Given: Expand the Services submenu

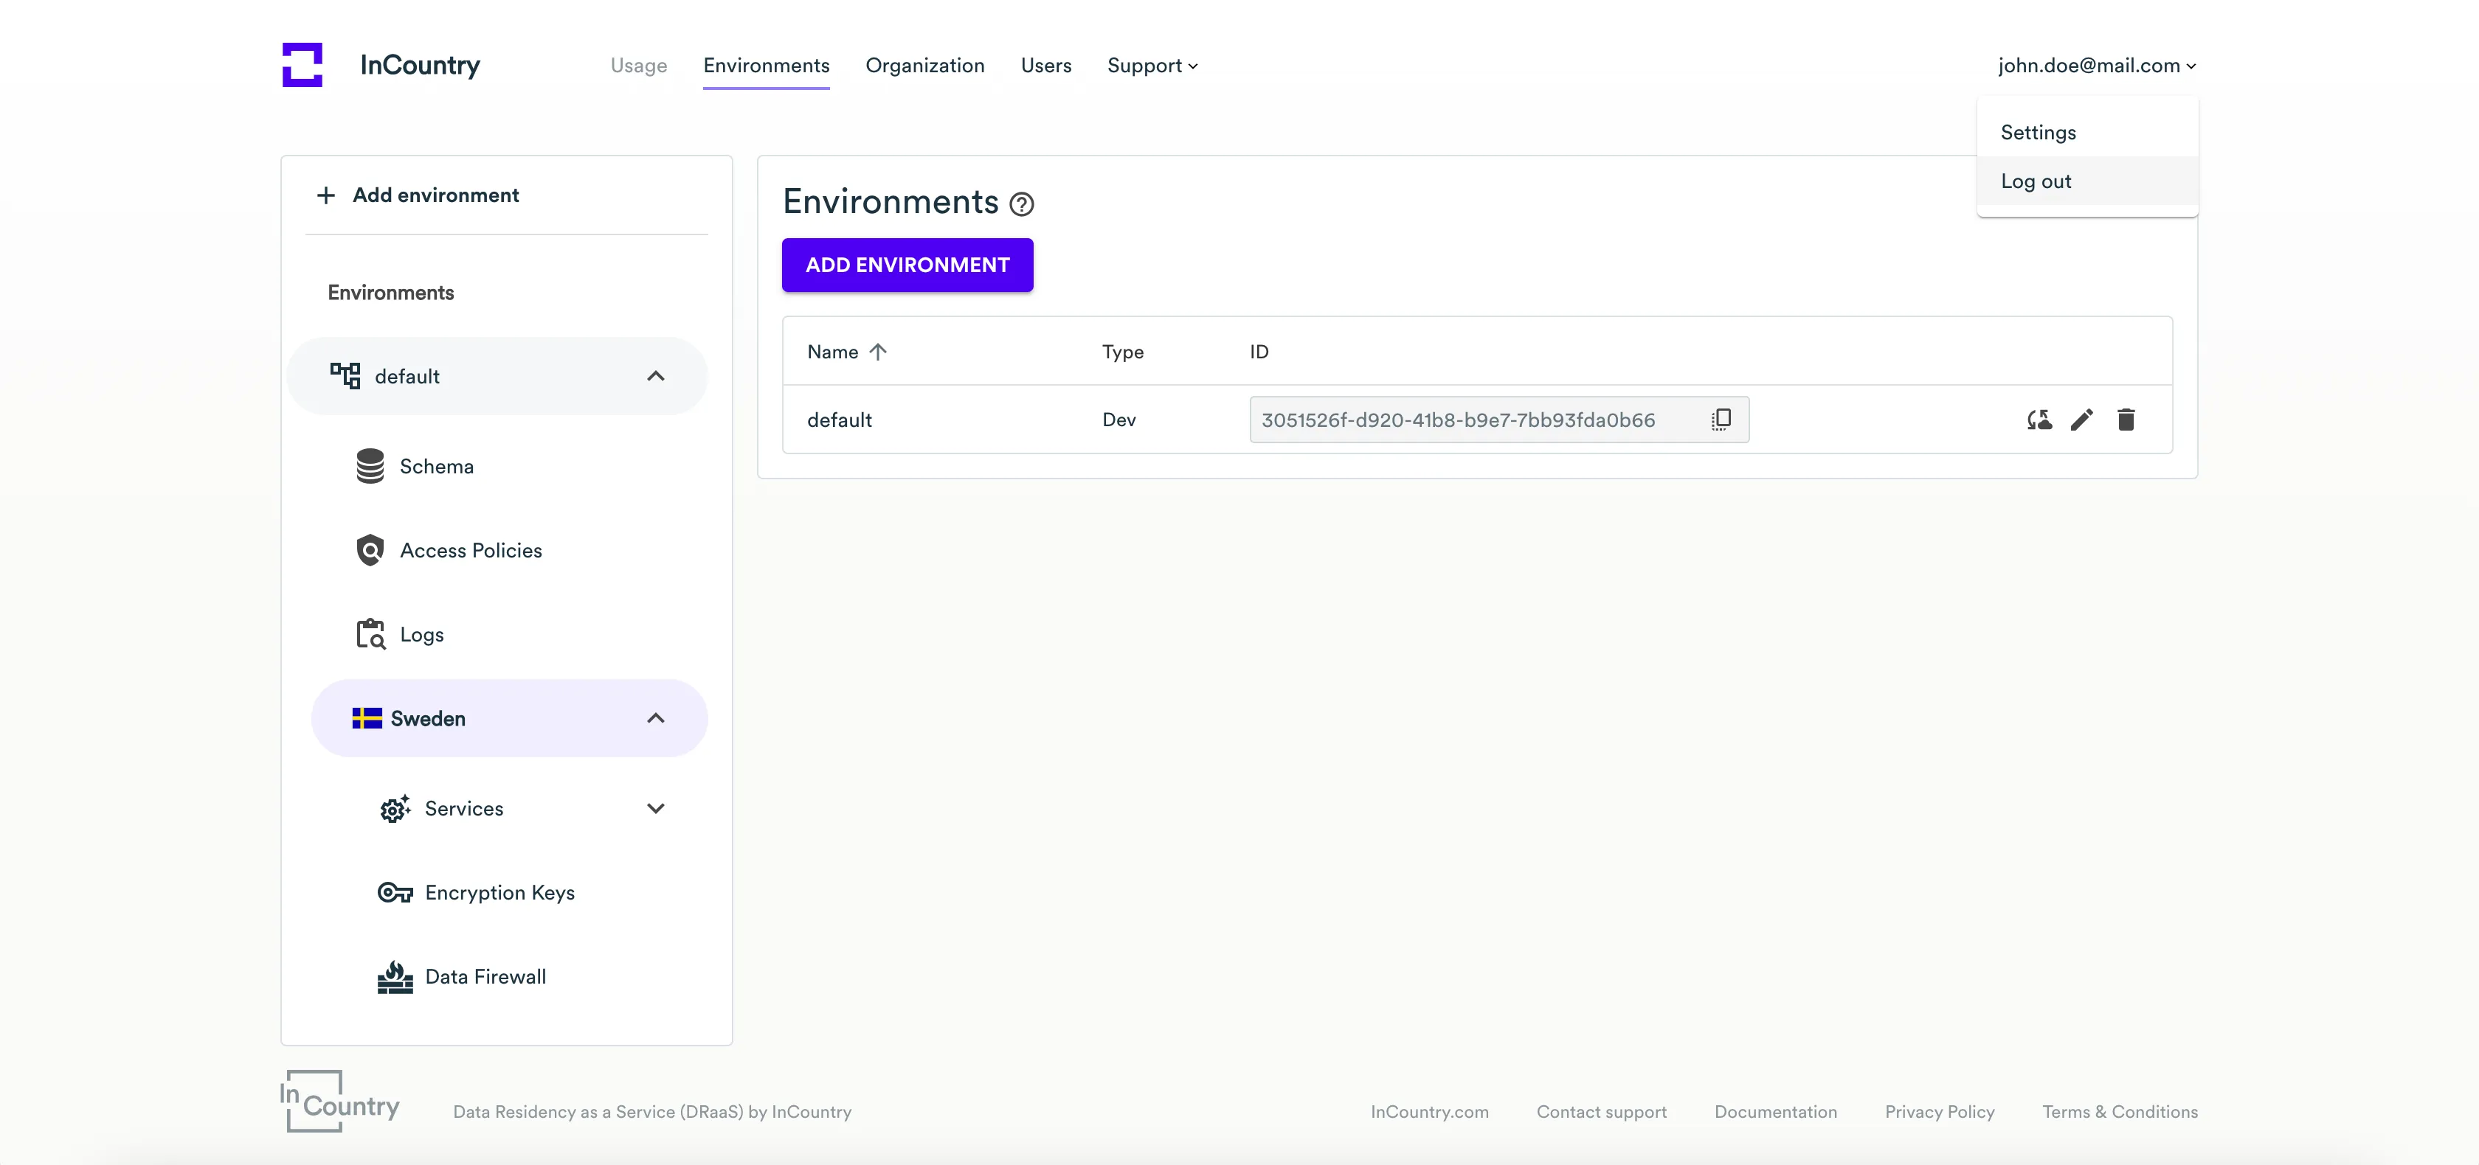Looking at the screenshot, I should 655,808.
